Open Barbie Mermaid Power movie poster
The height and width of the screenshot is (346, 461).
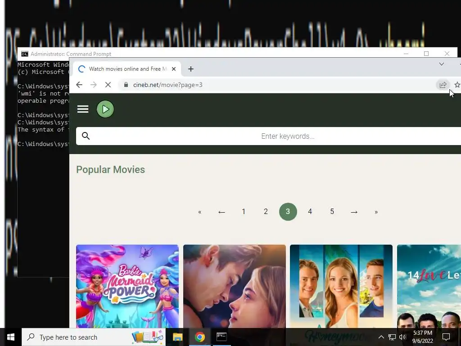click(x=127, y=286)
